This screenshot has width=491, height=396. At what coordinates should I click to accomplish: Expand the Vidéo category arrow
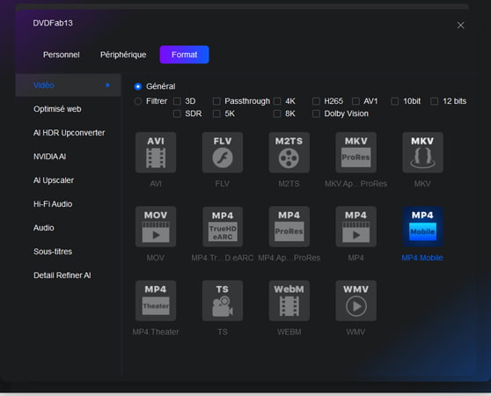108,85
